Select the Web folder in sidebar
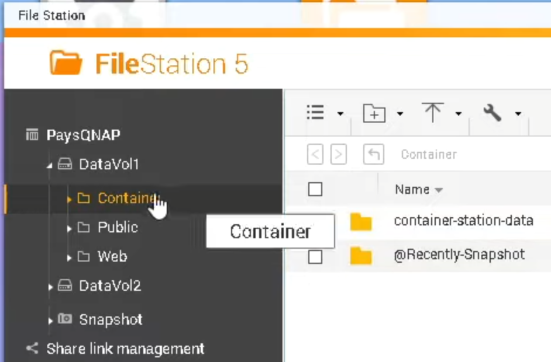 (x=112, y=256)
